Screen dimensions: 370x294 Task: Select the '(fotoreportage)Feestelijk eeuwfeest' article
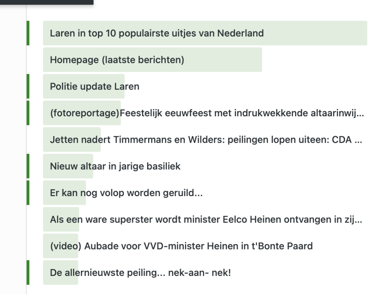(x=206, y=113)
